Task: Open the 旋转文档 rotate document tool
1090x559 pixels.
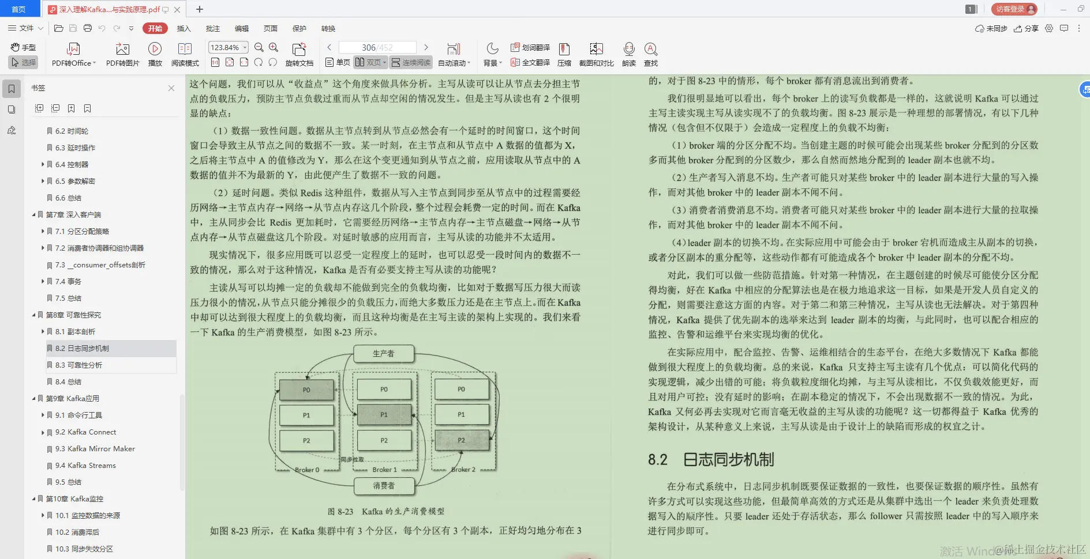Action: 300,54
